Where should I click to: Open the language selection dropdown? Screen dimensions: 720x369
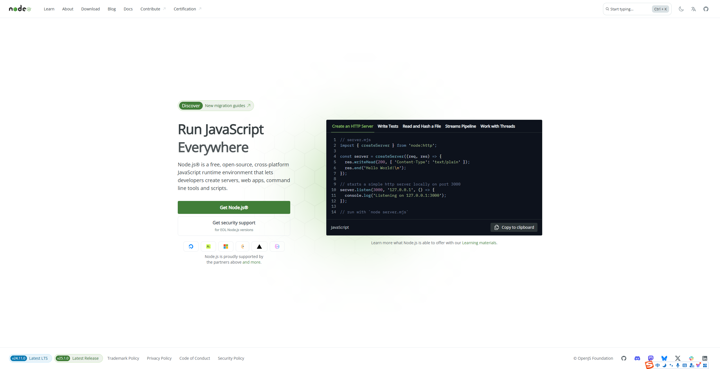pos(694,9)
